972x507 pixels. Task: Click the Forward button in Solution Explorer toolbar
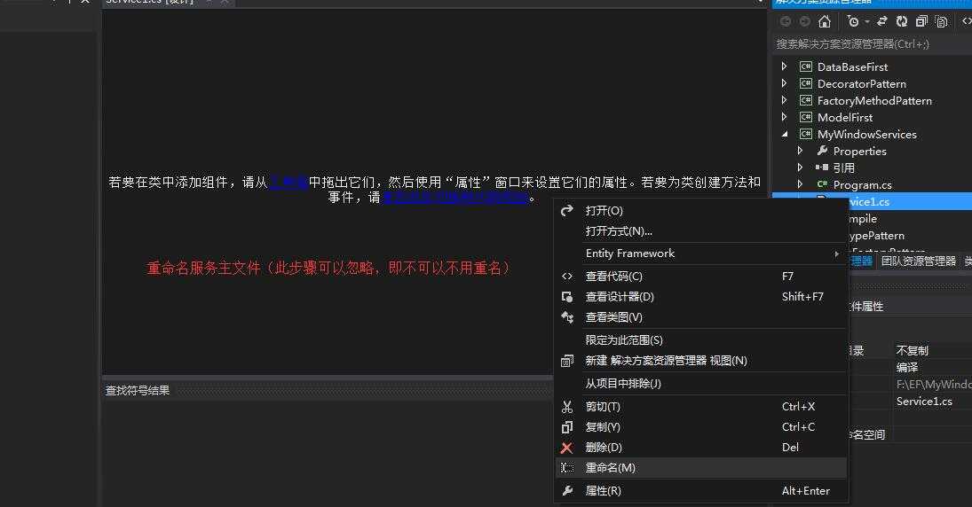coord(804,21)
